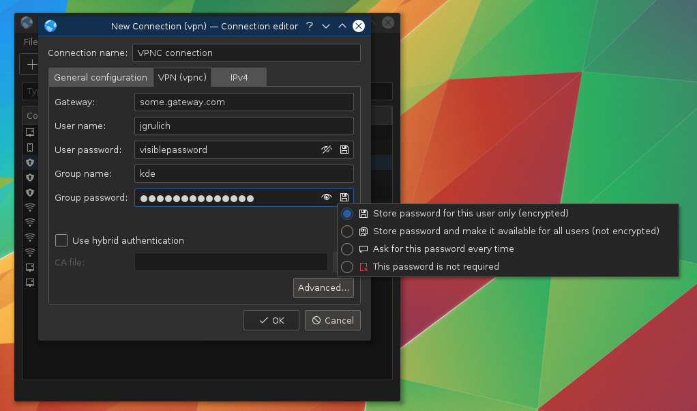Show the group password characters
Viewport: 697px width, 411px height.
pyautogui.click(x=327, y=198)
